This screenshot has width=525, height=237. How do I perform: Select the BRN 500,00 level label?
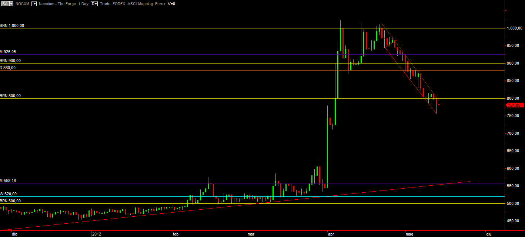[x=10, y=201]
